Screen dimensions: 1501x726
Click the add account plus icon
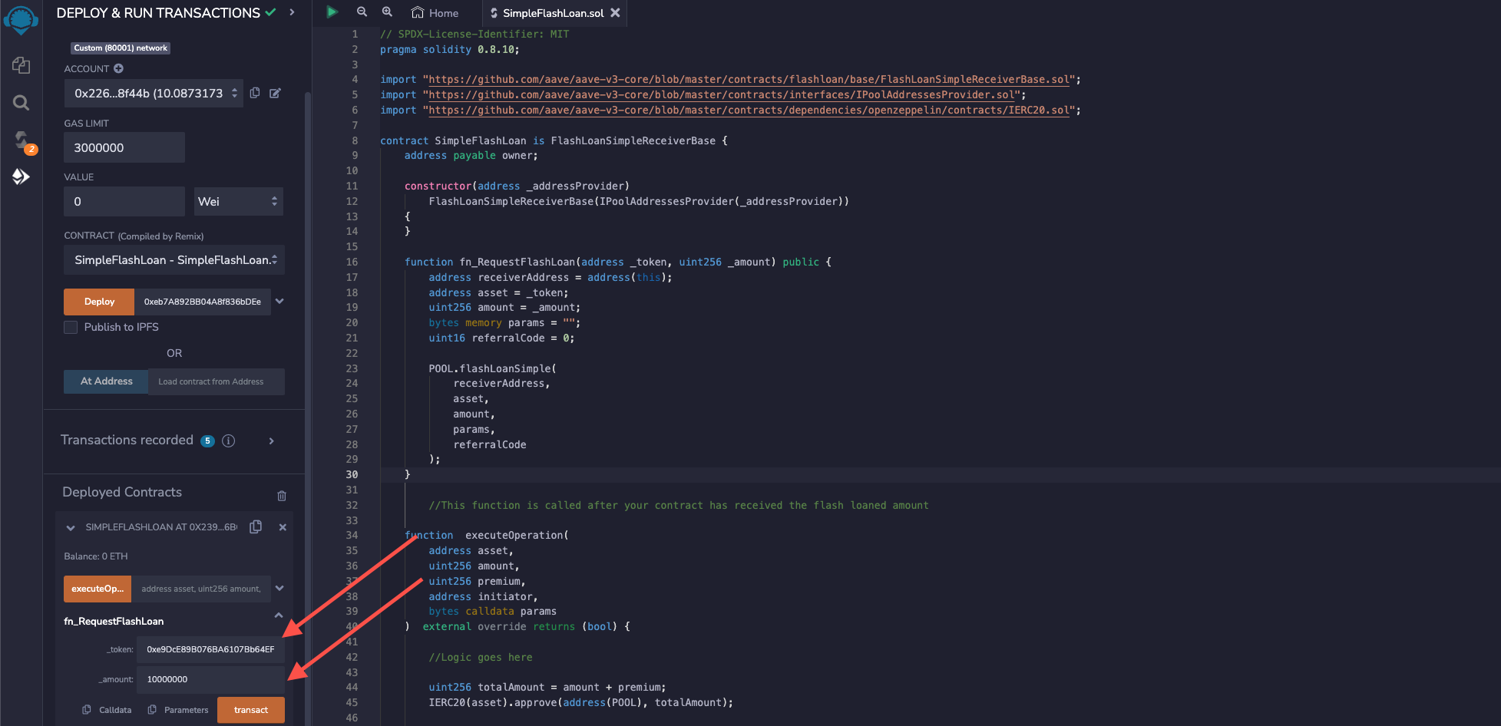118,68
